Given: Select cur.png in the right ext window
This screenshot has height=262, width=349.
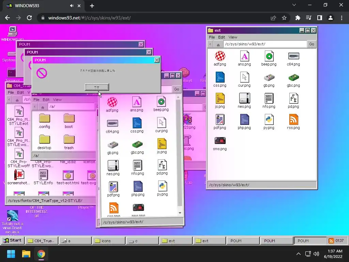Looking at the screenshot, I should pyautogui.click(x=244, y=79).
